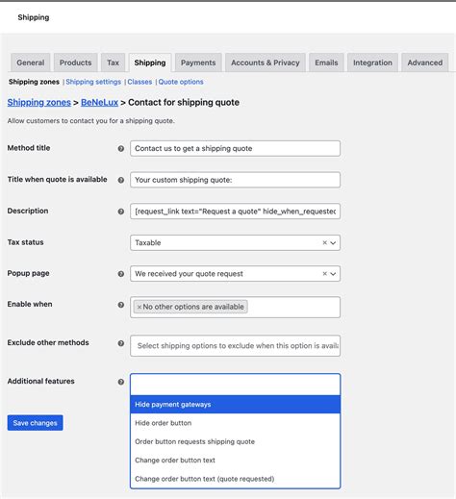Open the Classes link
This screenshot has height=499, width=456.
pyautogui.click(x=139, y=82)
